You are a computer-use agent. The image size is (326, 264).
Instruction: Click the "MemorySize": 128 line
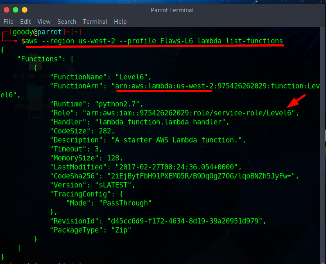click(x=86, y=158)
